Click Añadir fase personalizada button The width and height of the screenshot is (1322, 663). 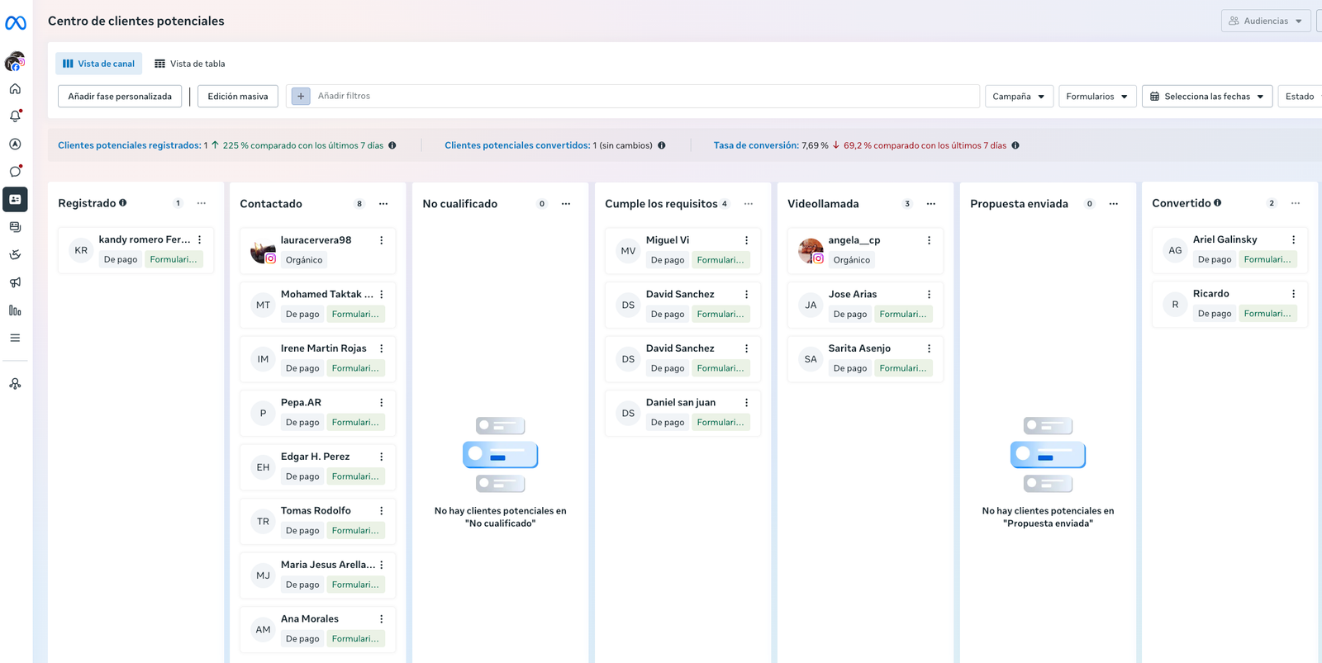pyautogui.click(x=120, y=97)
